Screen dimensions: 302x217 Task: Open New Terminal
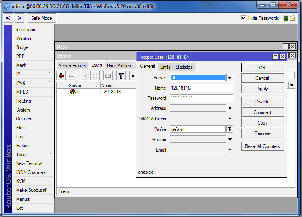point(33,163)
